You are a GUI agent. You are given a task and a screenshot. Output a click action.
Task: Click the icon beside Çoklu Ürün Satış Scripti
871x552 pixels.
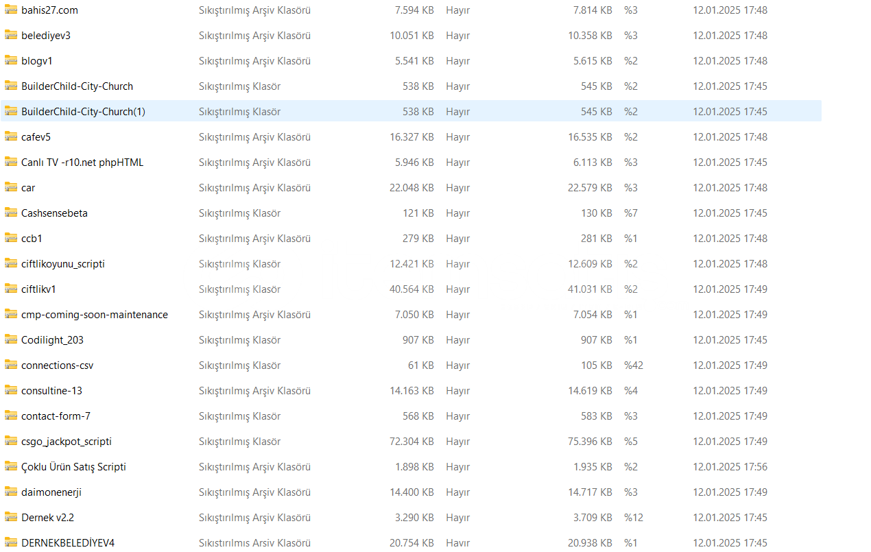[11, 466]
